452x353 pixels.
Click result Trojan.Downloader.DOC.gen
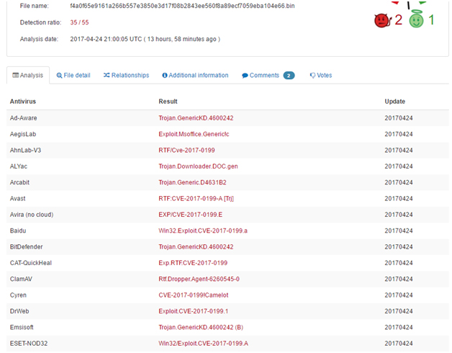point(198,166)
